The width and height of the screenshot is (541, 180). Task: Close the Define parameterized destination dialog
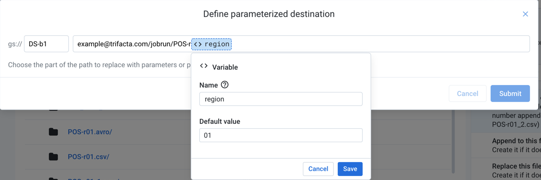point(525,14)
